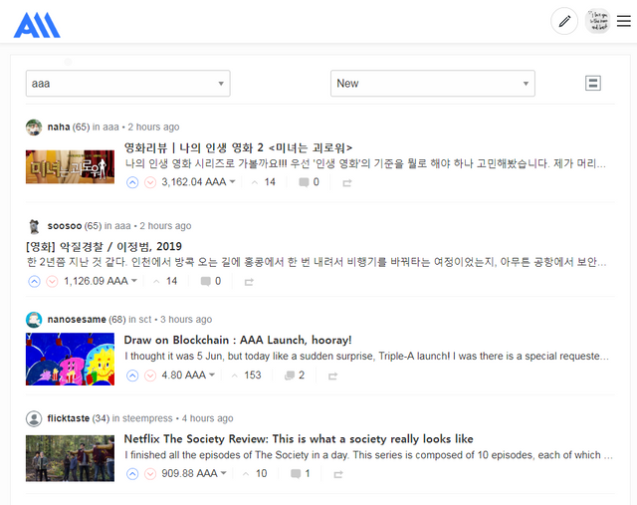637x505 pixels.
Task: Toggle the post list layout icon
Action: (593, 84)
